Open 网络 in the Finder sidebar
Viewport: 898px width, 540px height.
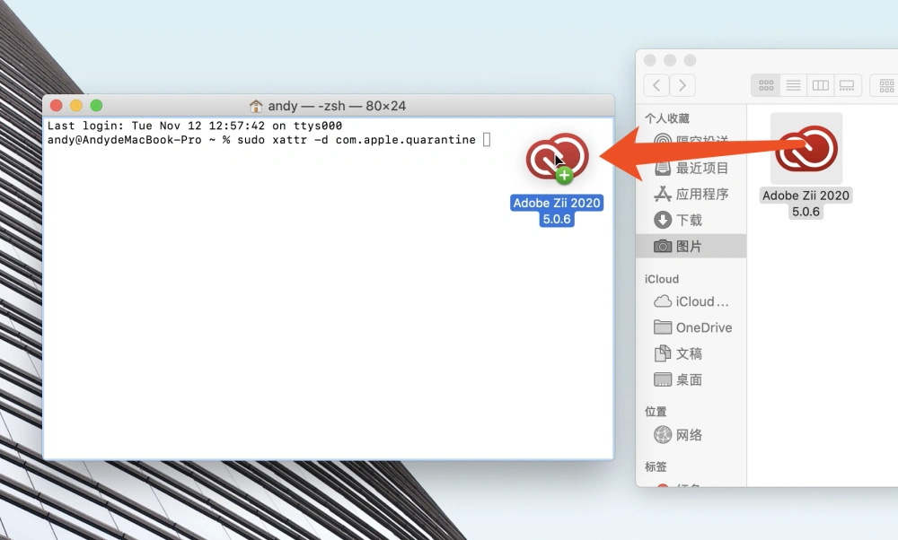[691, 435]
